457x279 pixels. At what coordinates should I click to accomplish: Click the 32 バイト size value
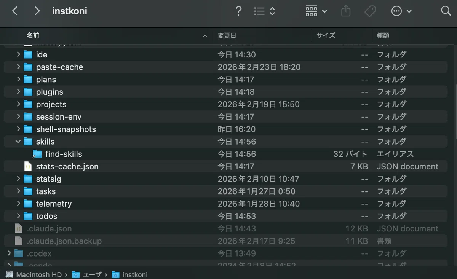(350, 154)
